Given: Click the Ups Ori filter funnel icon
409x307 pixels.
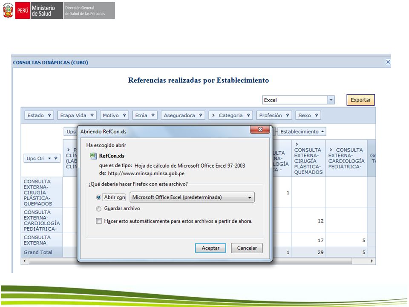Looking at the screenshot, I should coord(56,159).
